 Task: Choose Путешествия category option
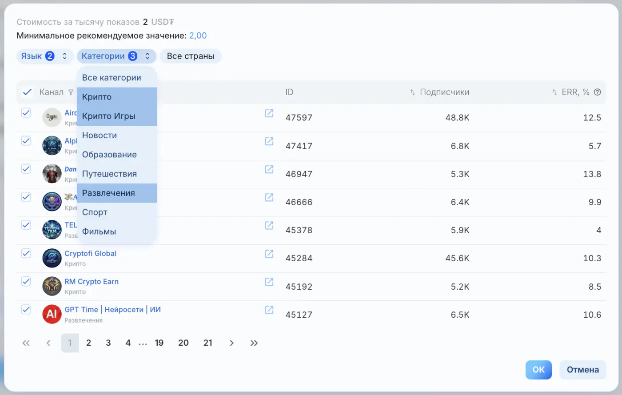click(x=117, y=174)
